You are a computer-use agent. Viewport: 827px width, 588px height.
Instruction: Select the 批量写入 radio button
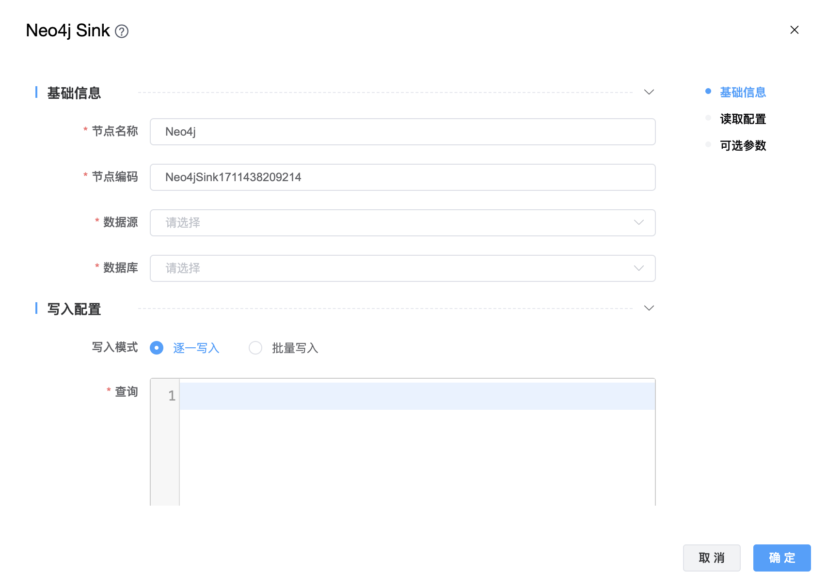pyautogui.click(x=255, y=348)
